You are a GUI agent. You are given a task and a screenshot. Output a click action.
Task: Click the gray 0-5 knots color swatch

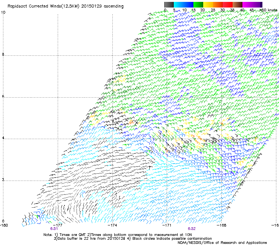(x=169, y=5)
